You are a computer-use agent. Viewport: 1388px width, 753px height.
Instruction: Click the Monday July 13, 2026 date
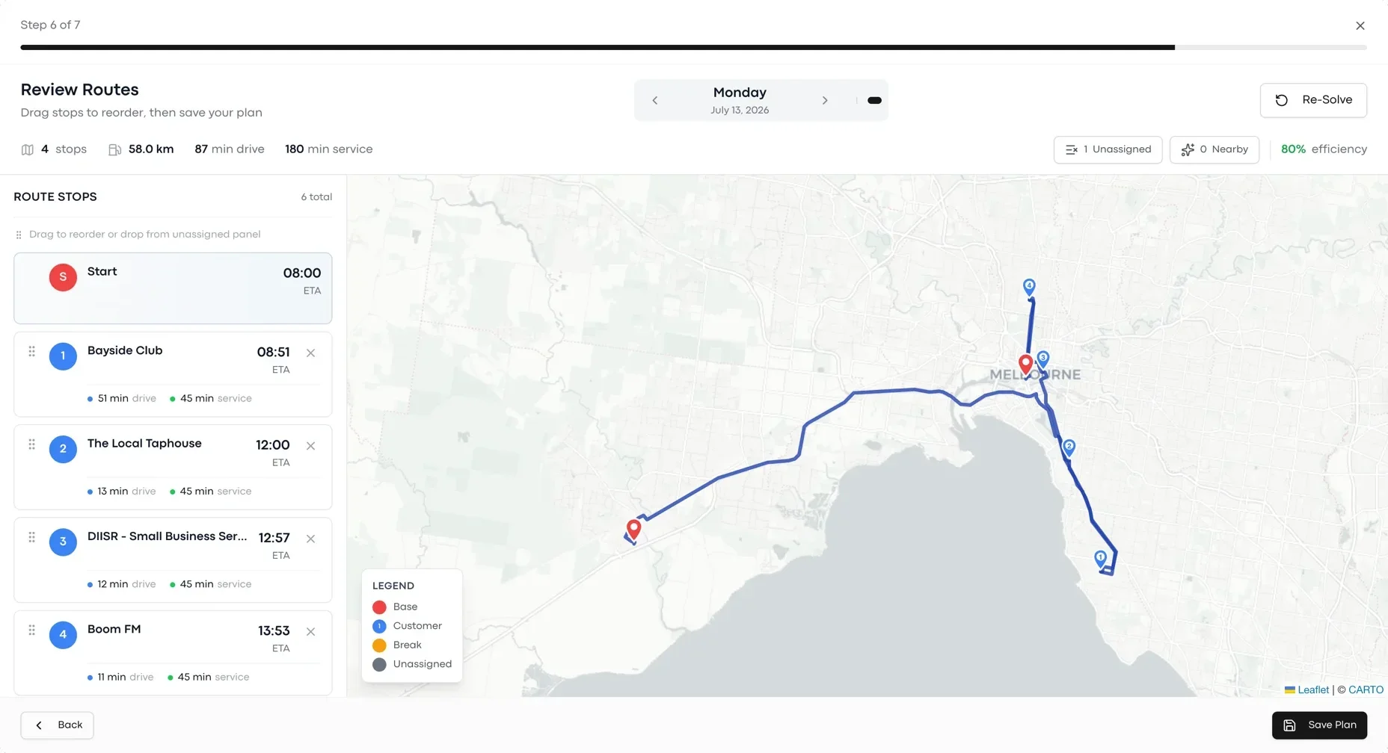tap(740, 100)
